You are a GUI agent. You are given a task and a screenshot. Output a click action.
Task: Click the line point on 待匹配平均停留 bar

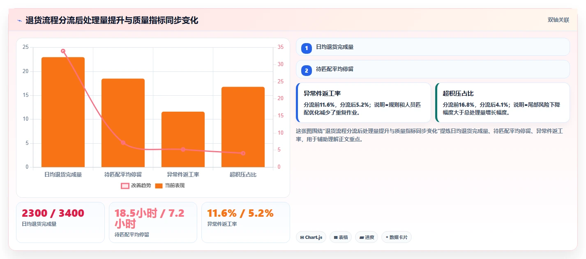(123, 143)
